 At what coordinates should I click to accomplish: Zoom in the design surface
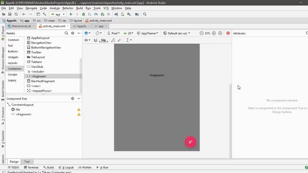[x=214, y=33]
